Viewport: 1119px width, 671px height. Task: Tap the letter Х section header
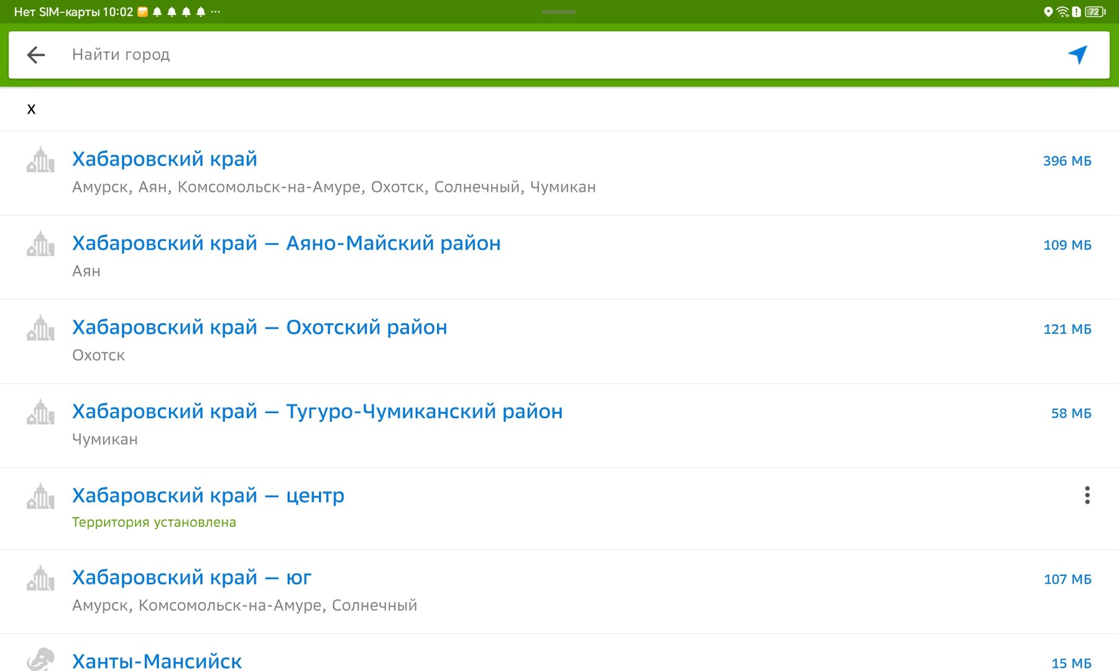pyautogui.click(x=31, y=109)
